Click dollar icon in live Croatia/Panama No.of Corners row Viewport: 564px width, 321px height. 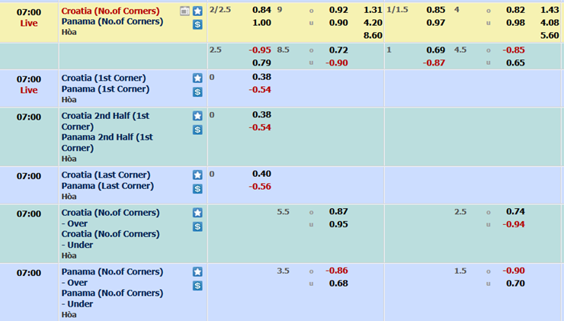(x=197, y=24)
